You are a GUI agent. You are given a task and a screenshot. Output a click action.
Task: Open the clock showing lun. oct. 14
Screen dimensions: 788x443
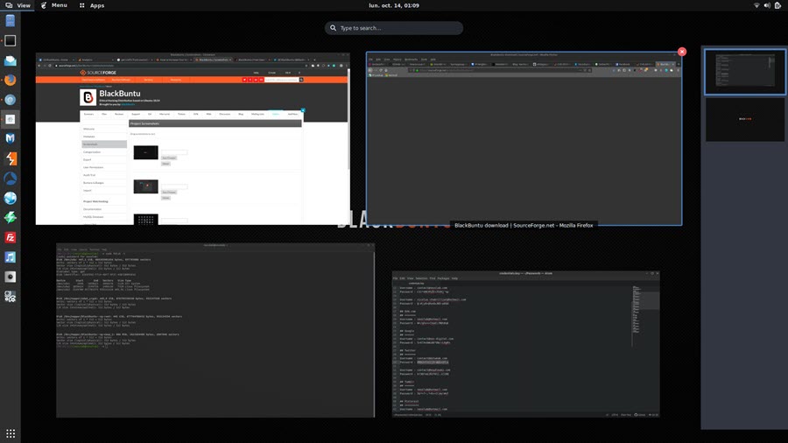394,5
